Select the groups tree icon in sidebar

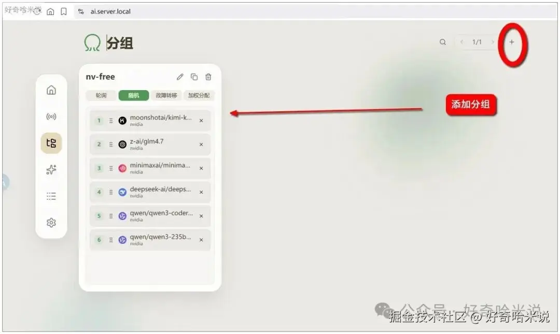tap(51, 143)
